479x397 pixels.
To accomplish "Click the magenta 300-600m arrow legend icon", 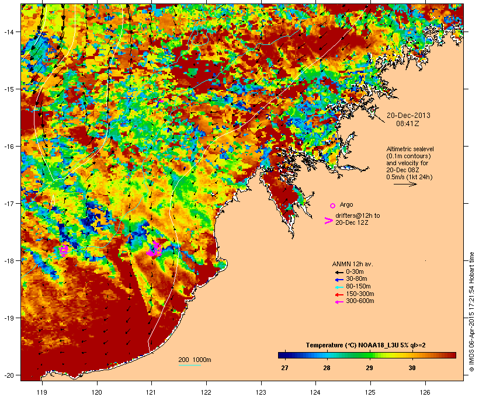I will tap(339, 302).
